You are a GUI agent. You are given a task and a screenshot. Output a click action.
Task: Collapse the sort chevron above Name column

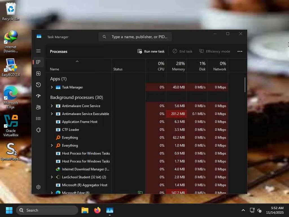click(77, 61)
